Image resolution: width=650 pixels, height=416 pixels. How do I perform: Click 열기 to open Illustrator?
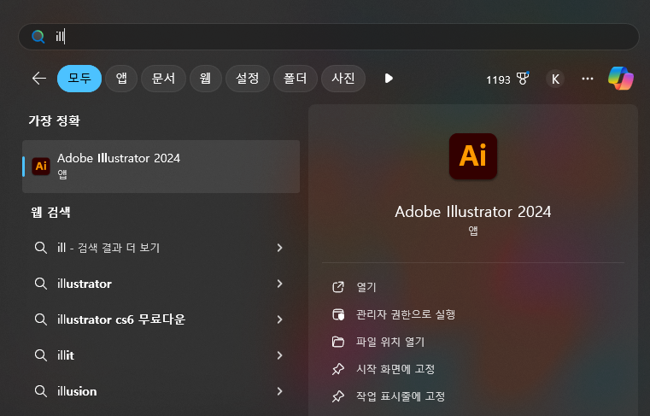point(366,287)
